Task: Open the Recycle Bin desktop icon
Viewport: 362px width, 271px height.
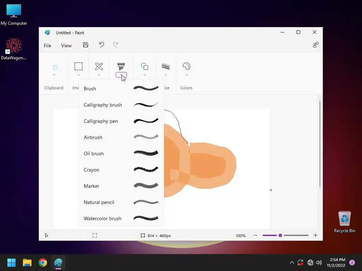Action: tap(344, 222)
